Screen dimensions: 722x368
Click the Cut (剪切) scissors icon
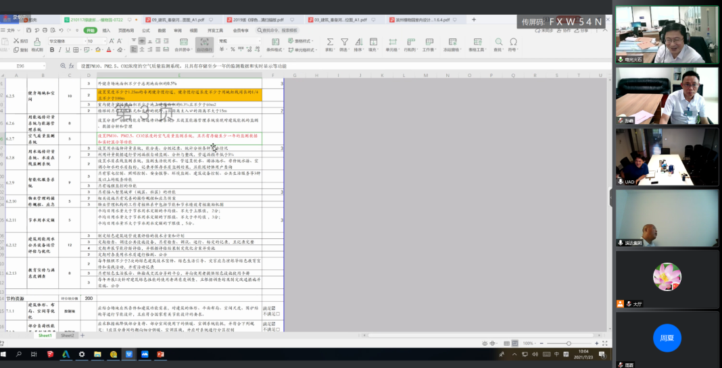tap(16, 41)
